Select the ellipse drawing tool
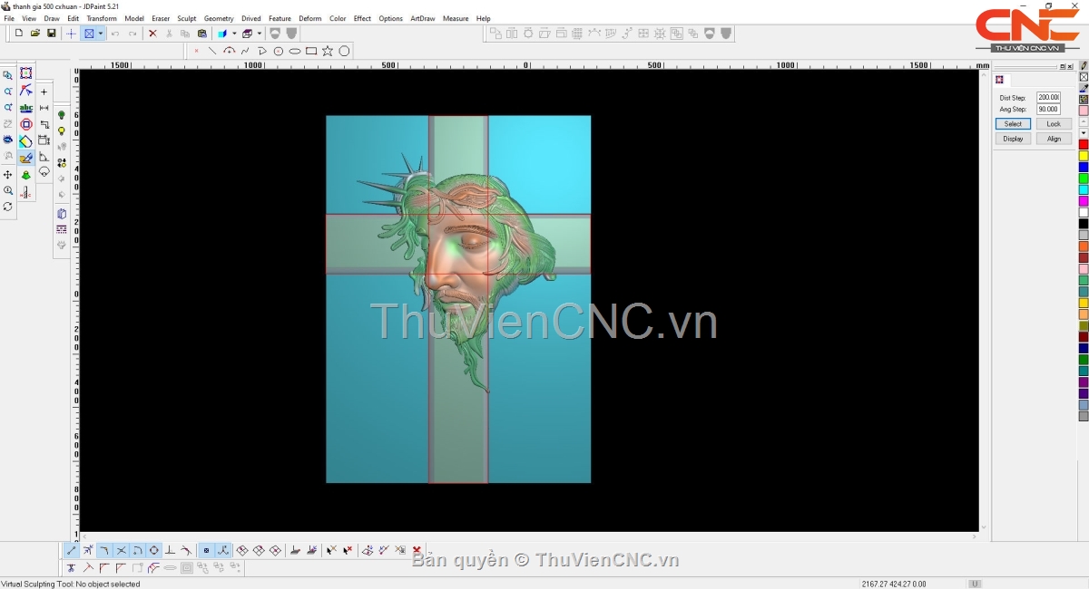Viewport: 1089px width, 589px height. 295,52
